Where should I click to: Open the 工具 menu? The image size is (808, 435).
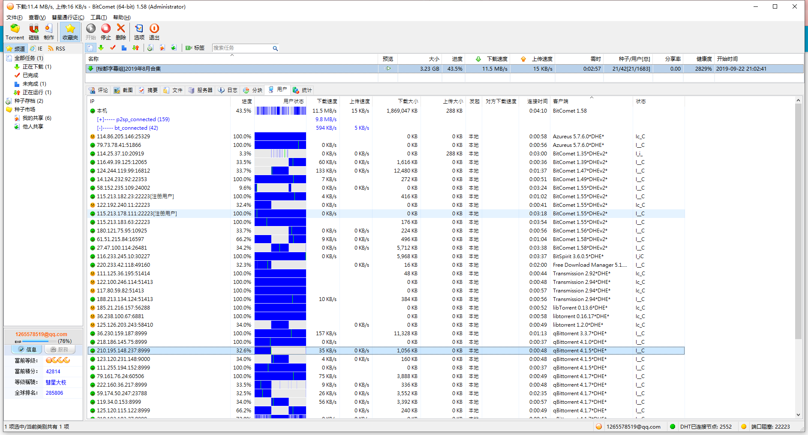98,18
